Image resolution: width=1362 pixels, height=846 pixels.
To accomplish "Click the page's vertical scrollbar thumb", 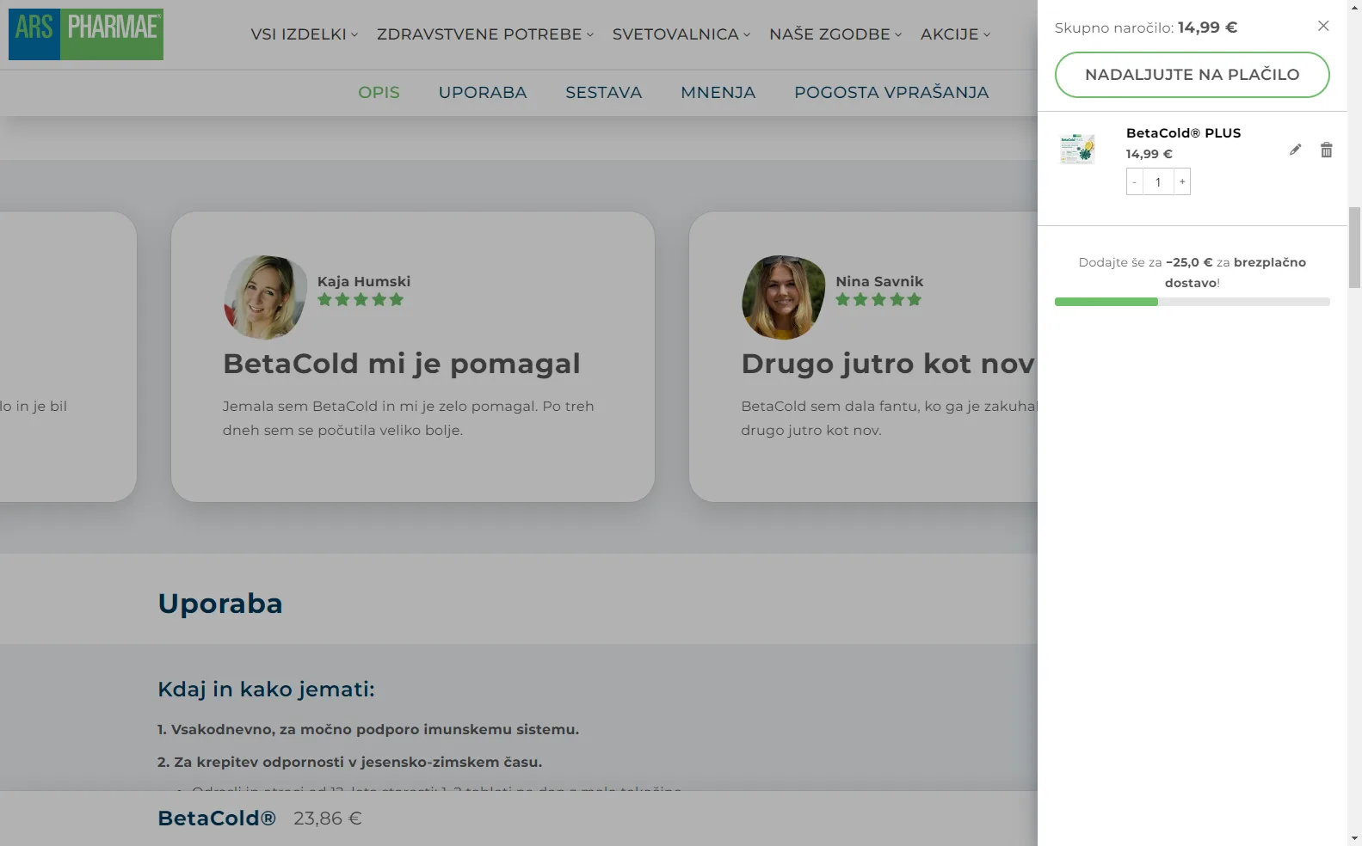I will [x=1354, y=248].
